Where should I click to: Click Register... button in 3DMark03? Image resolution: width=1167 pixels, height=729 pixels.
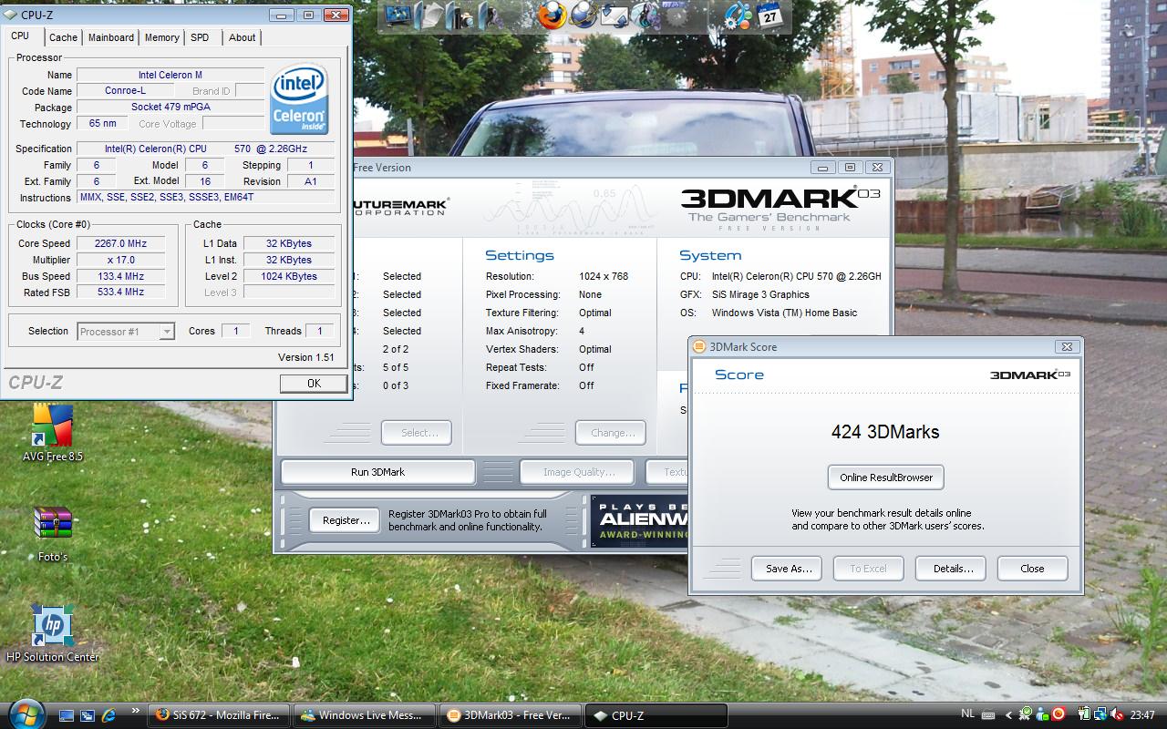pyautogui.click(x=346, y=520)
